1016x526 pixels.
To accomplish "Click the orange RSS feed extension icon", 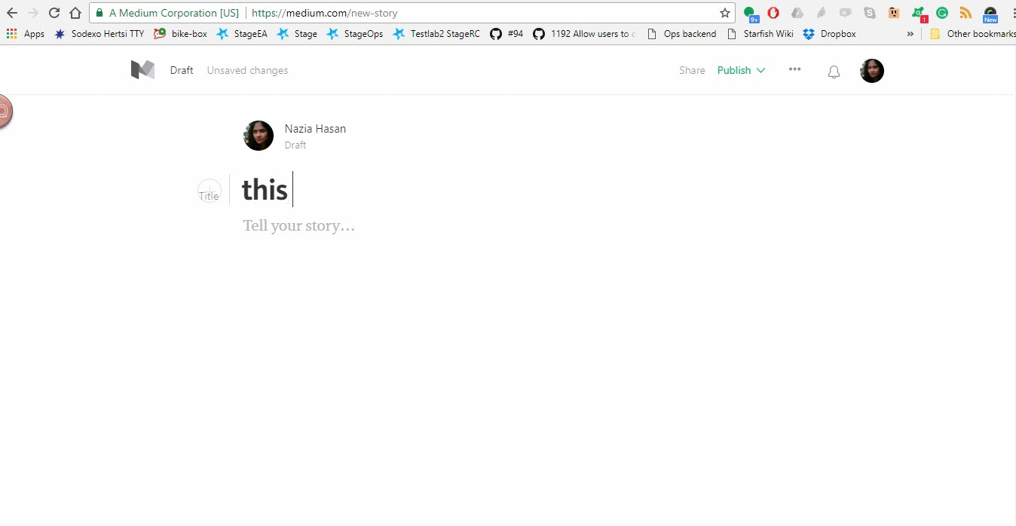I will pyautogui.click(x=966, y=13).
